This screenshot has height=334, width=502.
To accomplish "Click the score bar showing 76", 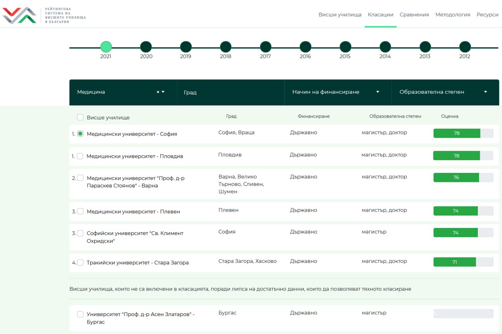I will (463, 177).
